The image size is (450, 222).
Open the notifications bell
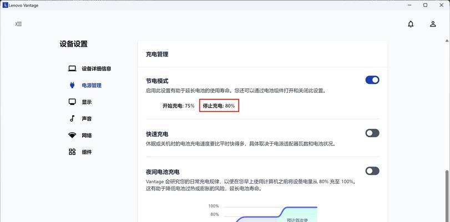click(x=411, y=24)
